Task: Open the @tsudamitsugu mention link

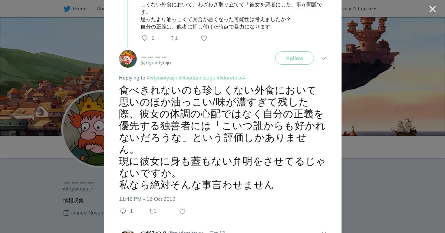Action: tap(197, 78)
